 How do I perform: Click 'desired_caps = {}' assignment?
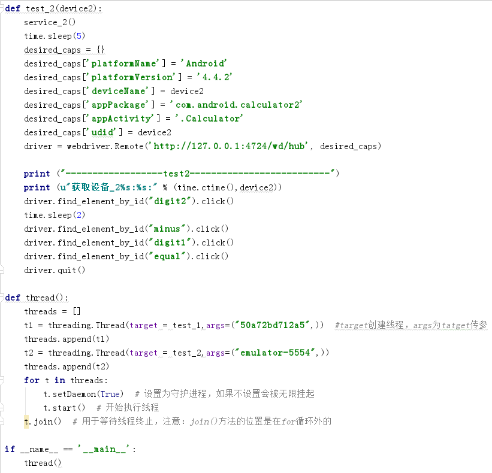coord(64,50)
